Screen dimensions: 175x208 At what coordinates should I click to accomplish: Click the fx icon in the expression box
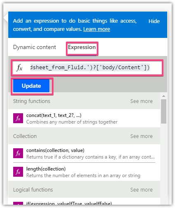click(19, 68)
